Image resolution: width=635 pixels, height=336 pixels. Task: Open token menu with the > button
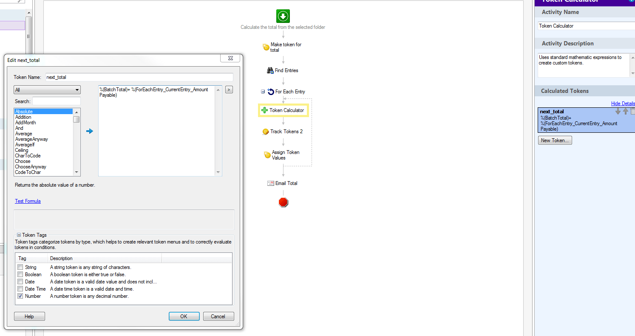229,90
